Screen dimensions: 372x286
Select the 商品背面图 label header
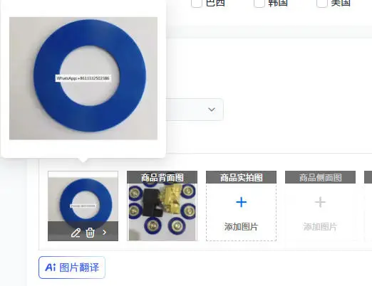[162, 177]
